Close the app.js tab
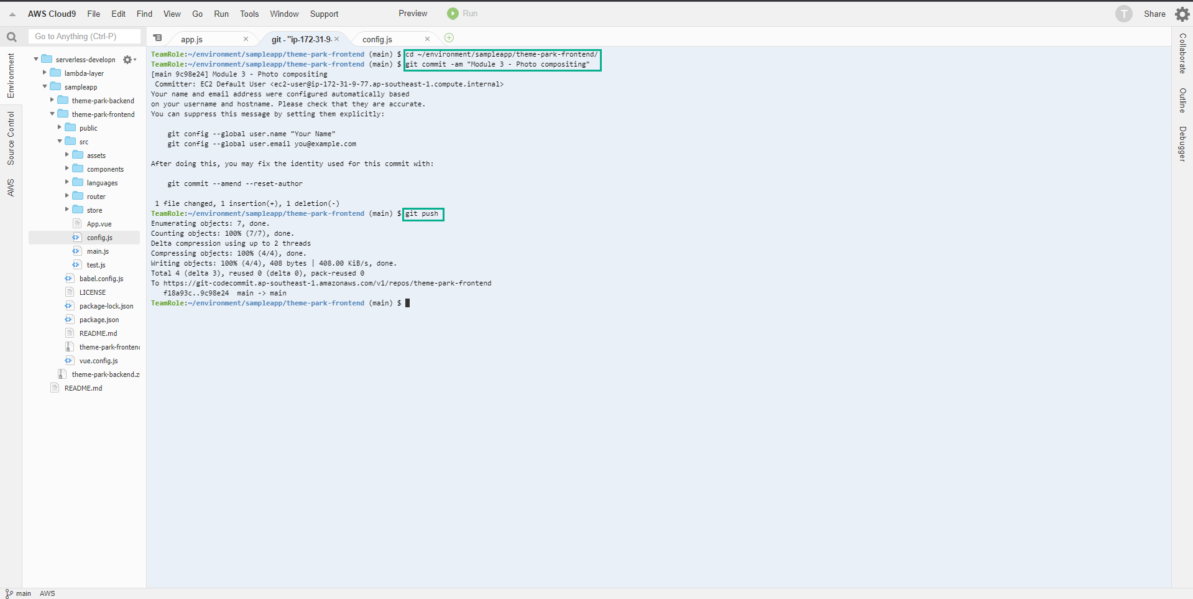This screenshot has width=1193, height=599. [x=246, y=39]
